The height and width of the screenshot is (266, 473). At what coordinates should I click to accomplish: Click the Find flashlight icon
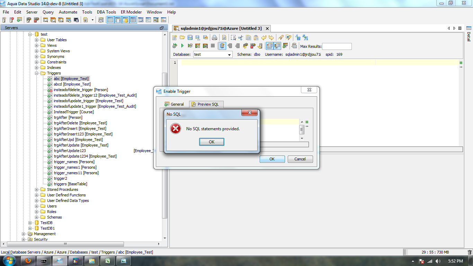281,37
